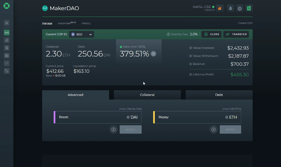Open info icon beside Boost button
Viewport: 281px width, 167px height.
[114, 130]
